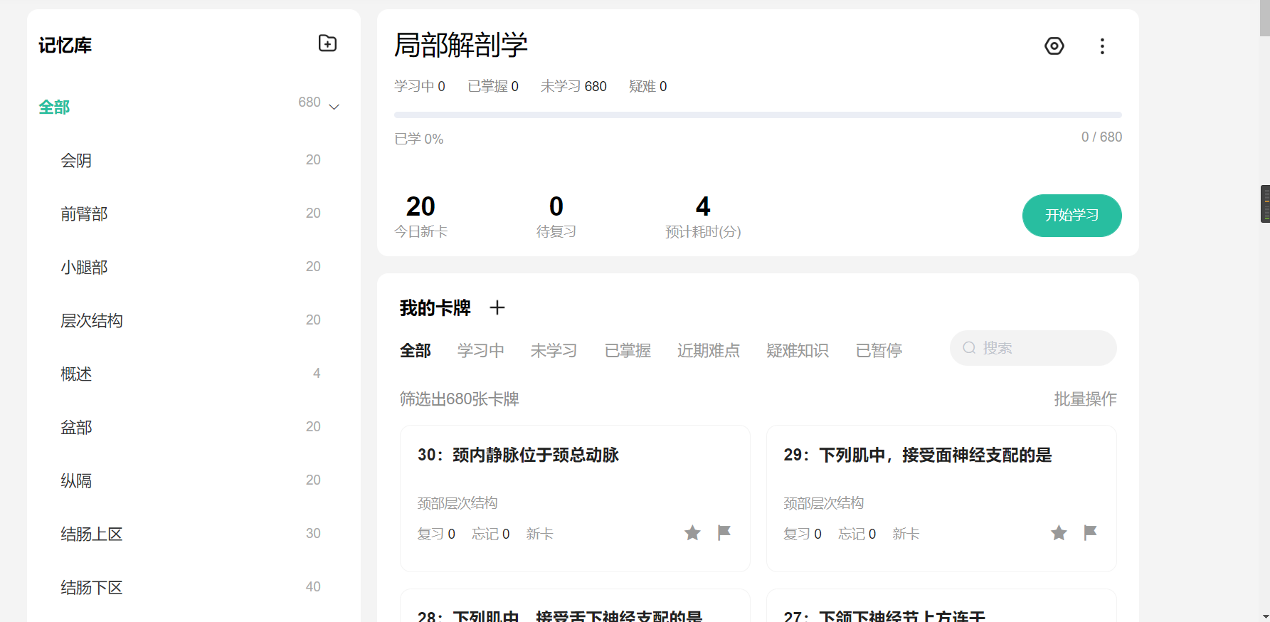Switch to the 未学习 tab
The height and width of the screenshot is (622, 1270).
pos(554,350)
